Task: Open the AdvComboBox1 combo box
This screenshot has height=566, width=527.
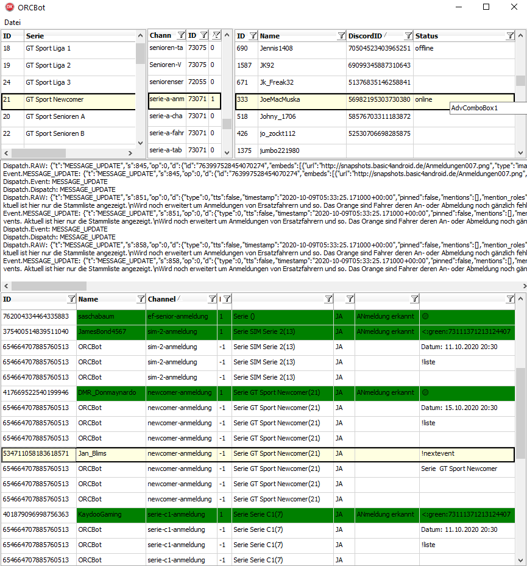Action: [487, 108]
